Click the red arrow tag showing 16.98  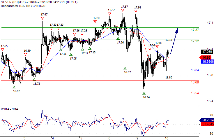pyautogui.click(x=205, y=57)
